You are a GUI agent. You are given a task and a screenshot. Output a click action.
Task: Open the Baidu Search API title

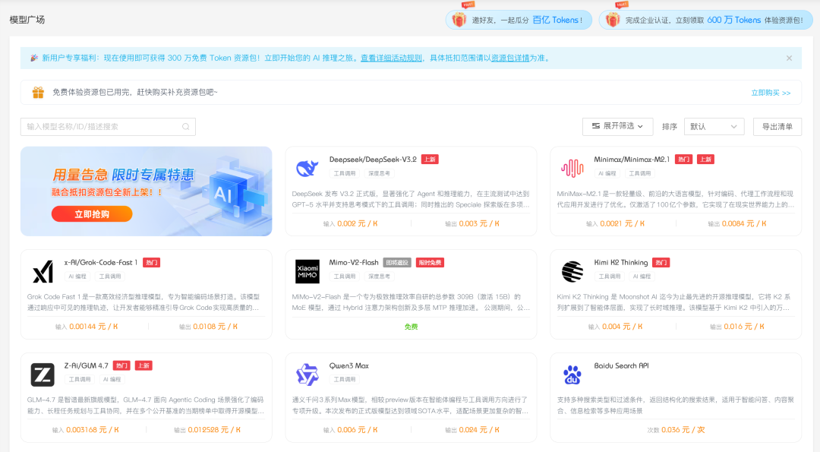click(621, 365)
